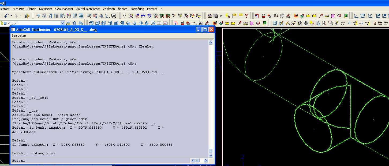Open the Undo history dropdown arrow

click(11, 16)
